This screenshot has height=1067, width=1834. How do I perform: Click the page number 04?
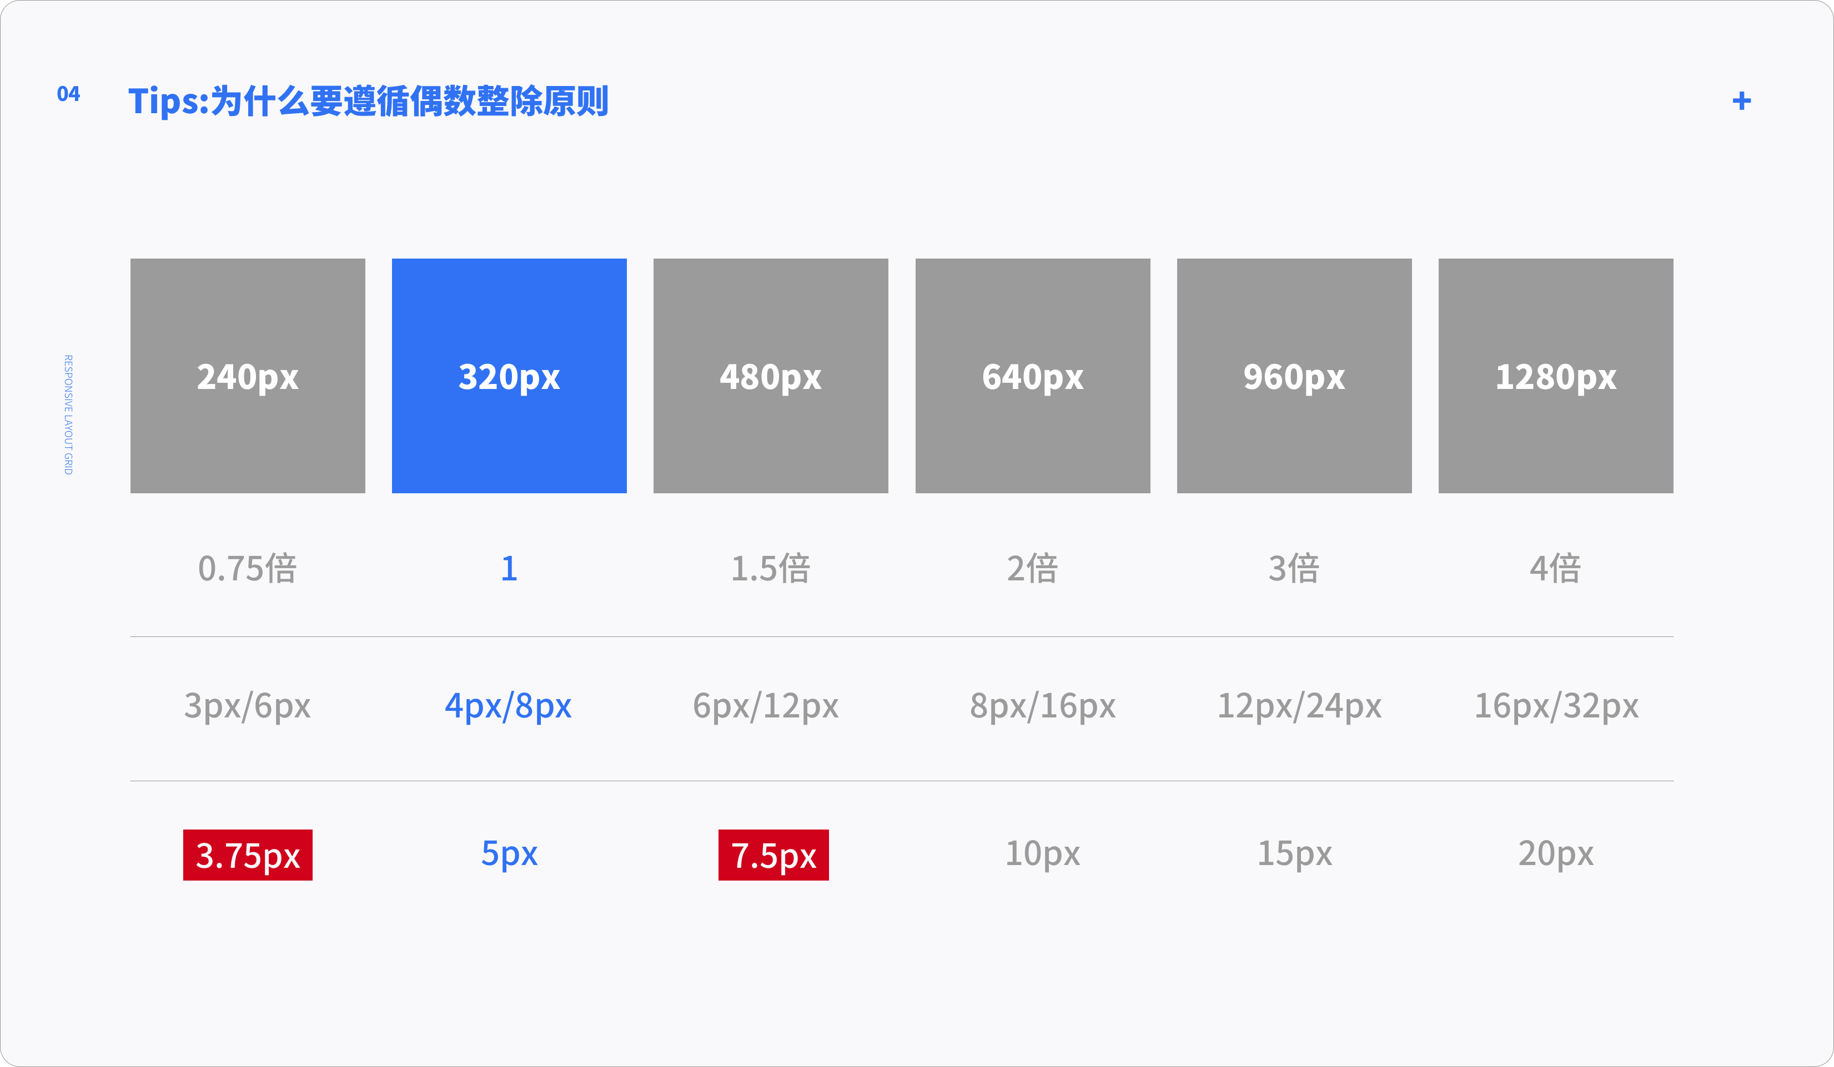point(68,94)
